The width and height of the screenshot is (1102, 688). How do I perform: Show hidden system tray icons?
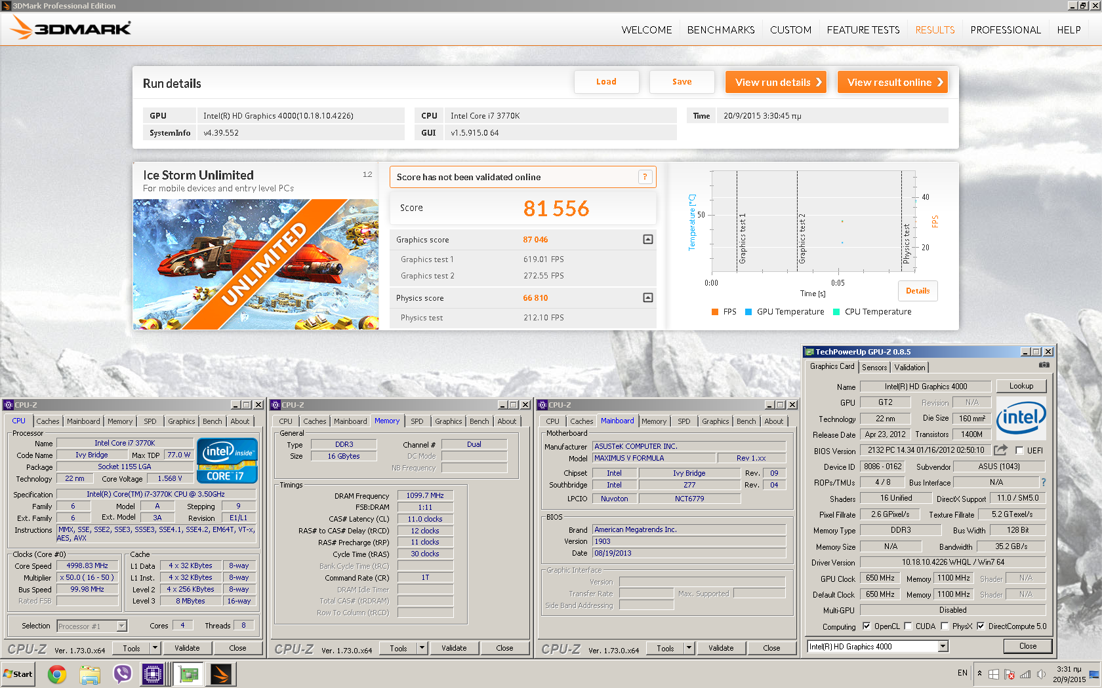coord(980,674)
